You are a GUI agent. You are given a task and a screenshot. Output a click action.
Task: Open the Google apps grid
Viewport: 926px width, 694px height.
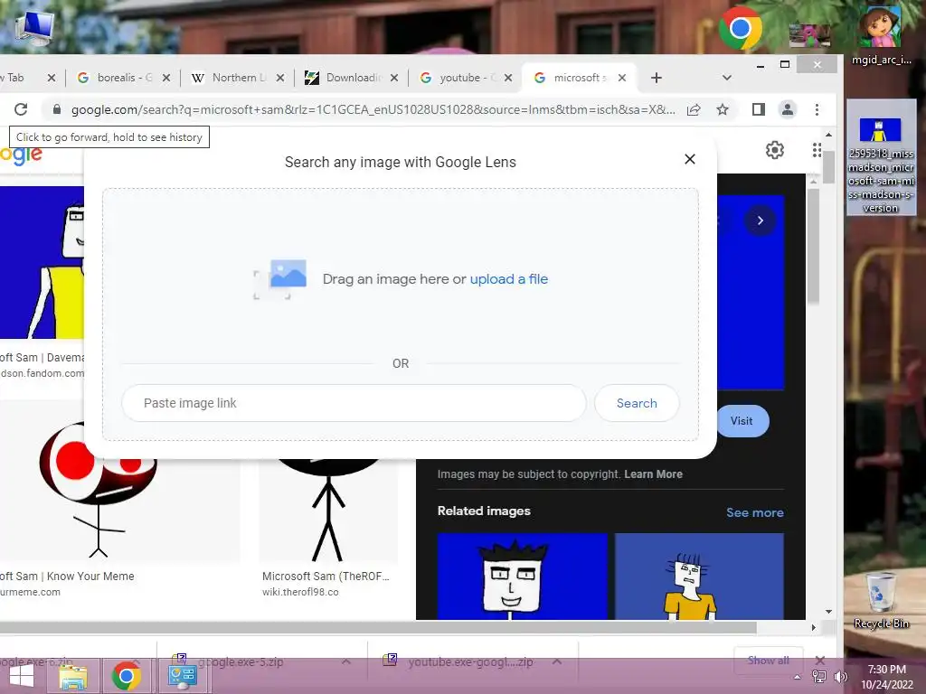817,151
